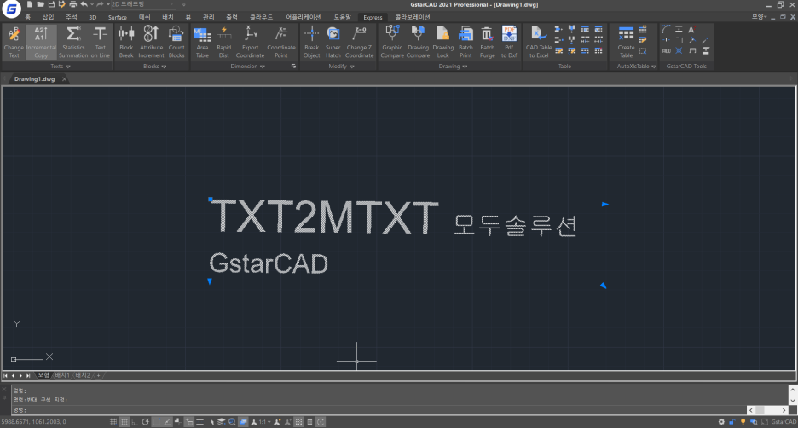Open the 3D ribbon tab
This screenshot has width=798, height=428.
[x=93, y=17]
